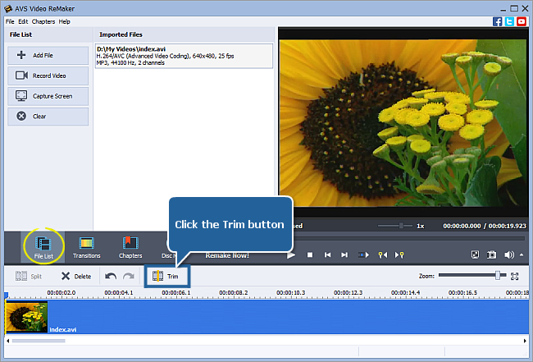The width and height of the screenshot is (533, 362).
Task: Undo the last action
Action: (111, 277)
